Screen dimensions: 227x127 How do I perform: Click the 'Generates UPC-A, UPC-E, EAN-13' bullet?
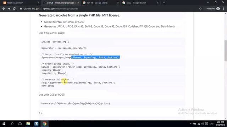110,26
